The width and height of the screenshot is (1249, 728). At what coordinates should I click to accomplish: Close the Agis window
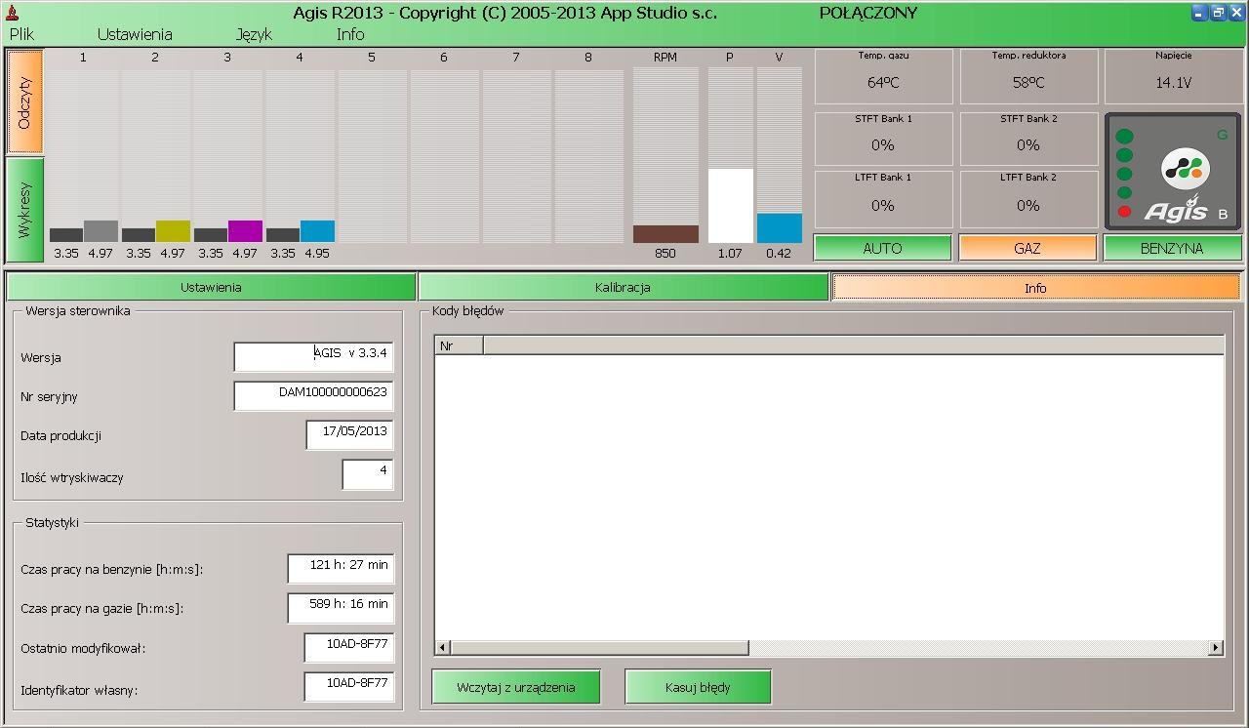pos(1236,13)
